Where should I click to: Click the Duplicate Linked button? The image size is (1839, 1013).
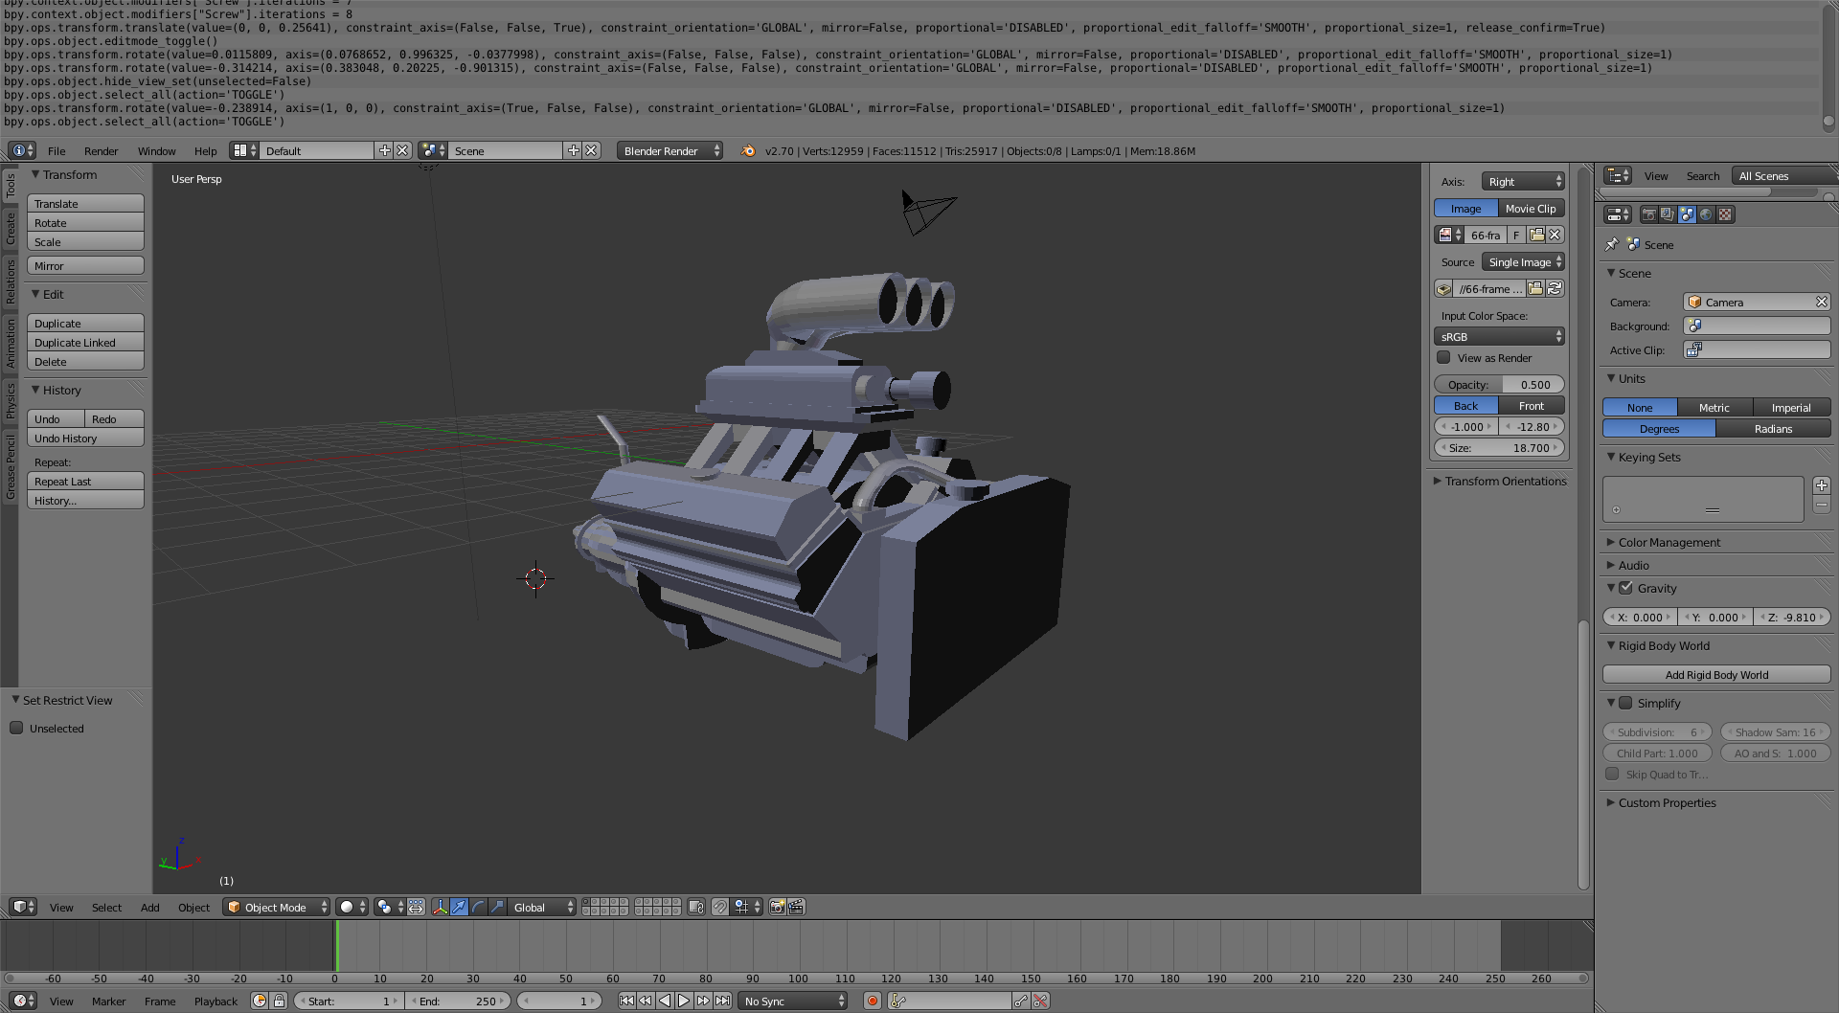tap(85, 342)
